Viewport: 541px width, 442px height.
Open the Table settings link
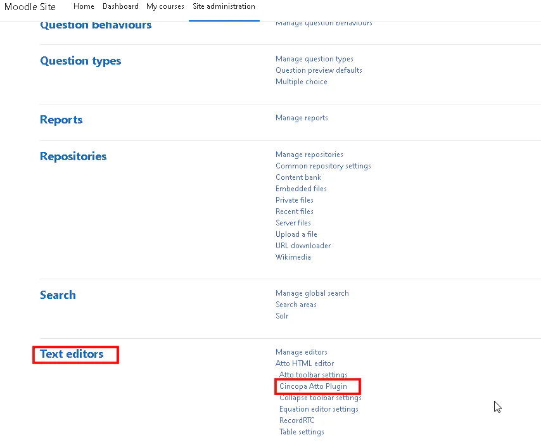click(x=302, y=432)
